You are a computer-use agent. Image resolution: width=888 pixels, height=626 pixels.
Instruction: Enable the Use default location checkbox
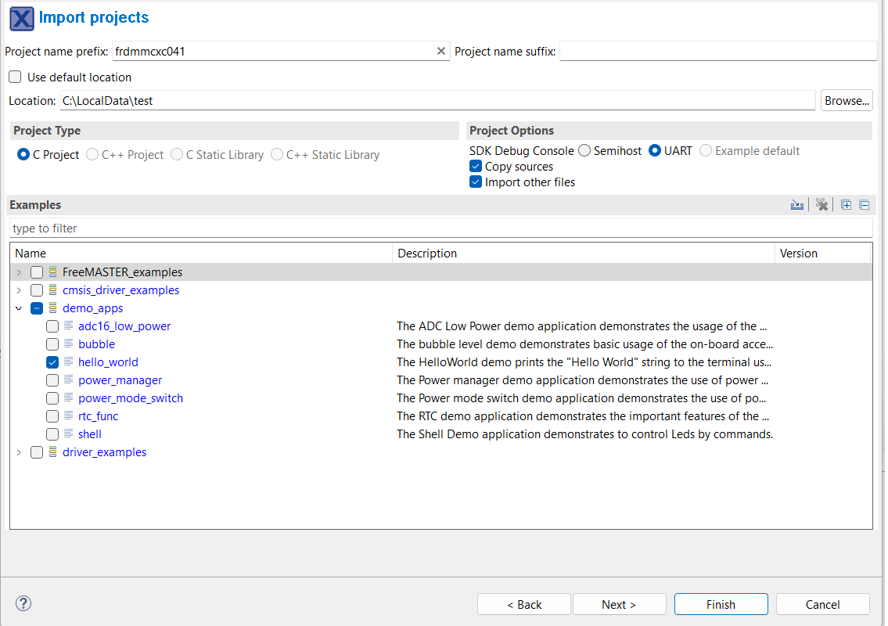tap(15, 77)
